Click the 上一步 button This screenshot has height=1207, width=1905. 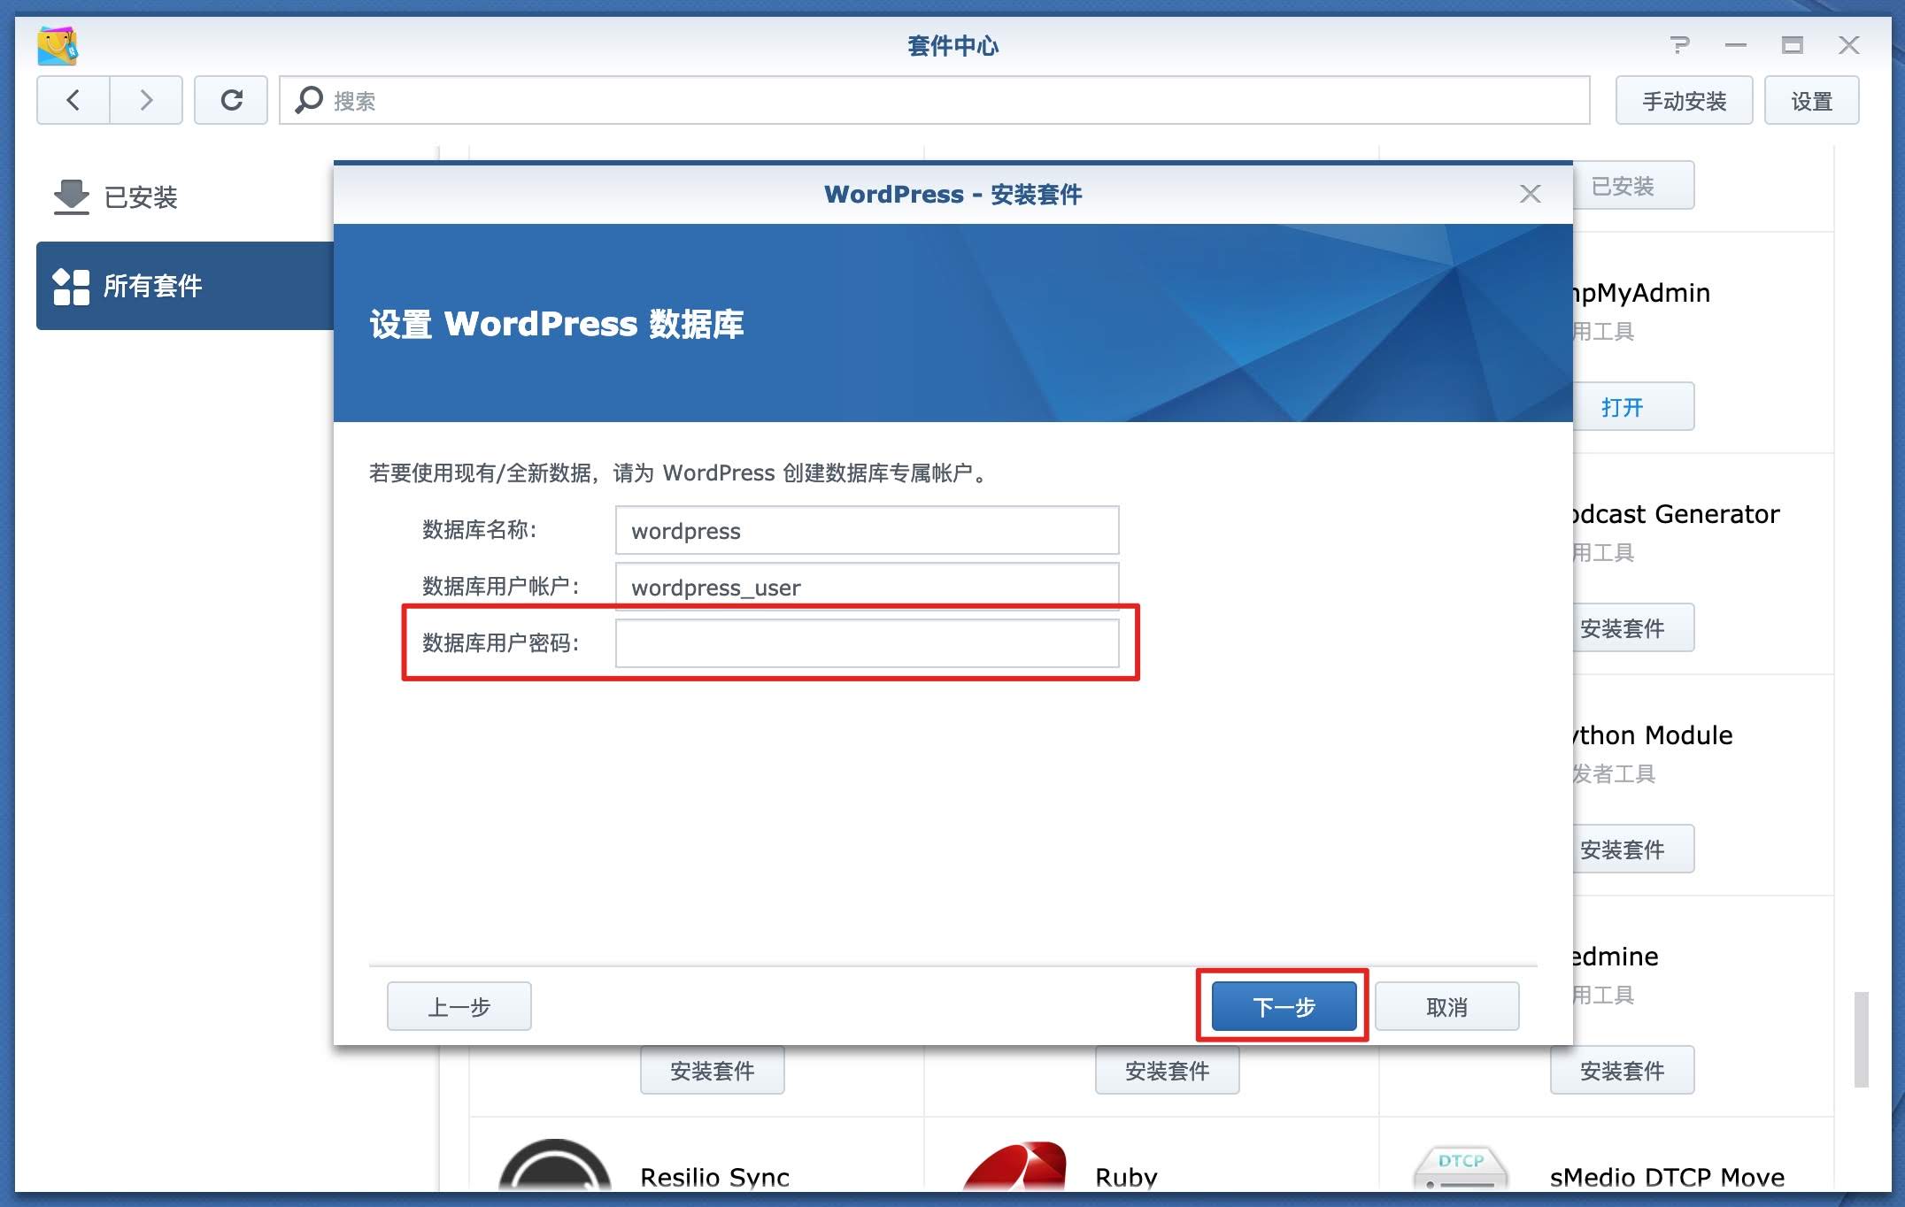[x=459, y=1006]
